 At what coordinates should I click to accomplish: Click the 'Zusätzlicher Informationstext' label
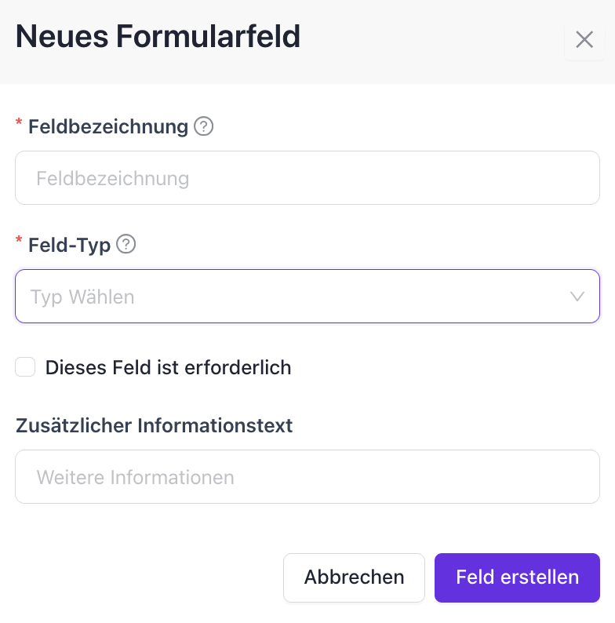point(154,425)
